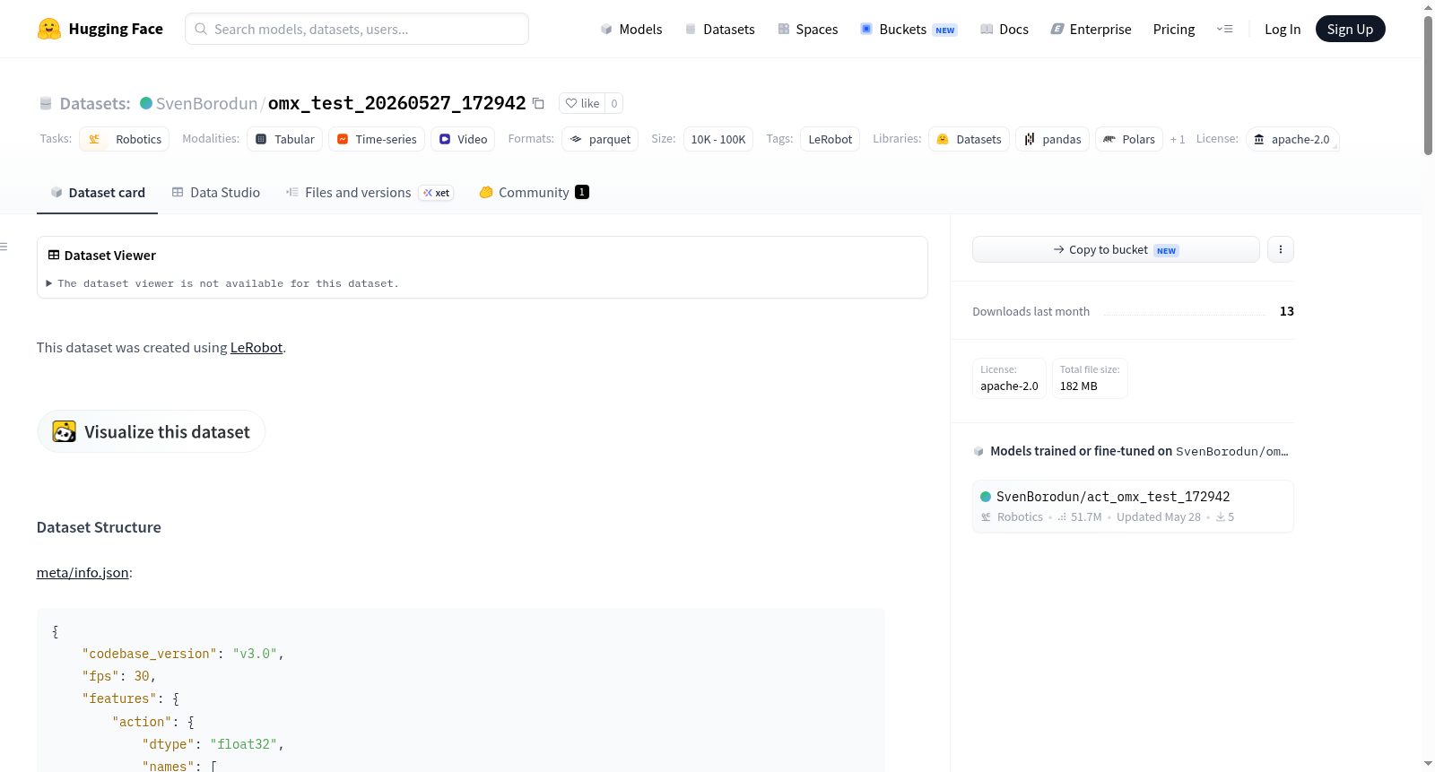This screenshot has height=772, width=1435.
Task: Open the SvenBorodun author profile link
Action: [206, 103]
